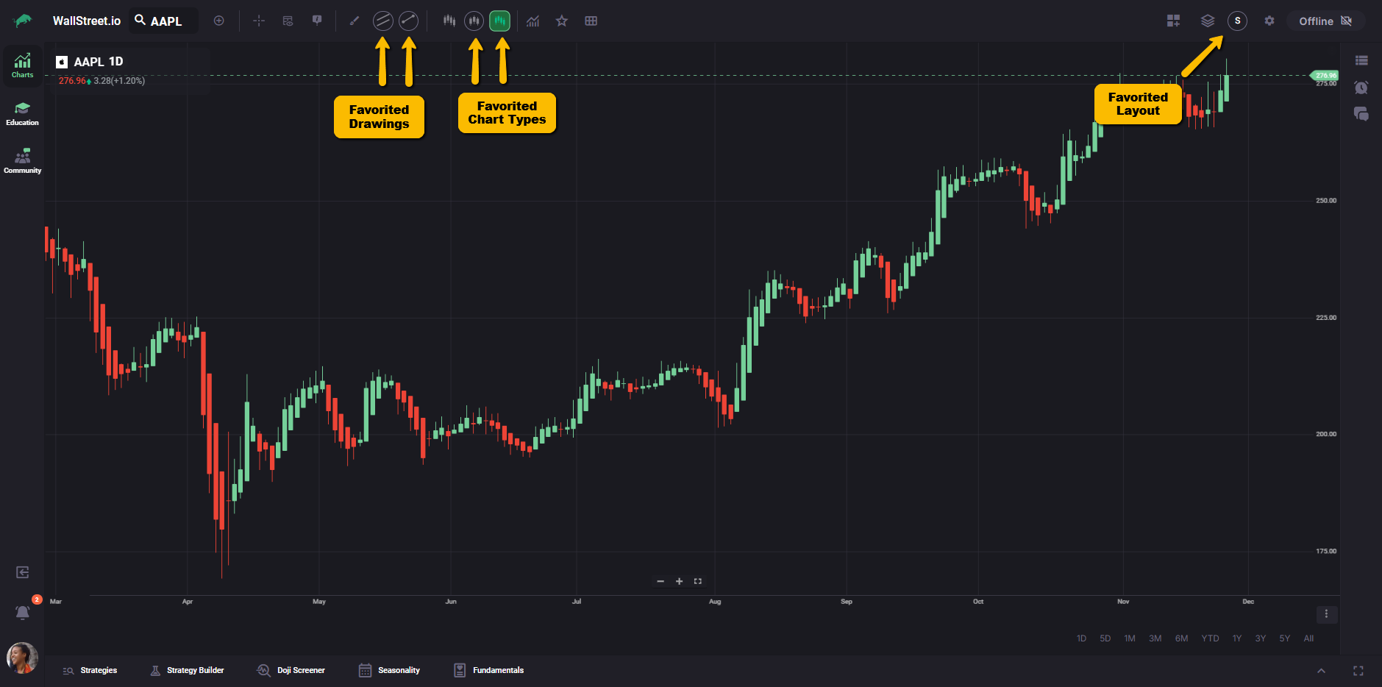1382x687 pixels.
Task: Open the layers icon in top bar
Action: (x=1208, y=21)
